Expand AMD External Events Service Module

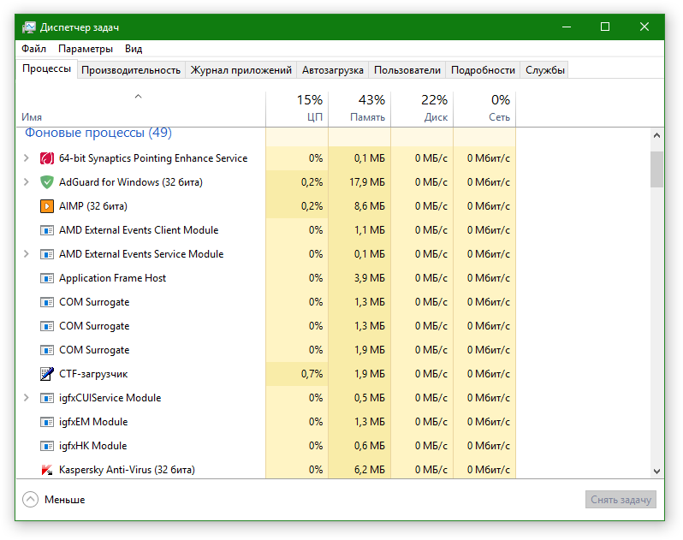pos(27,254)
